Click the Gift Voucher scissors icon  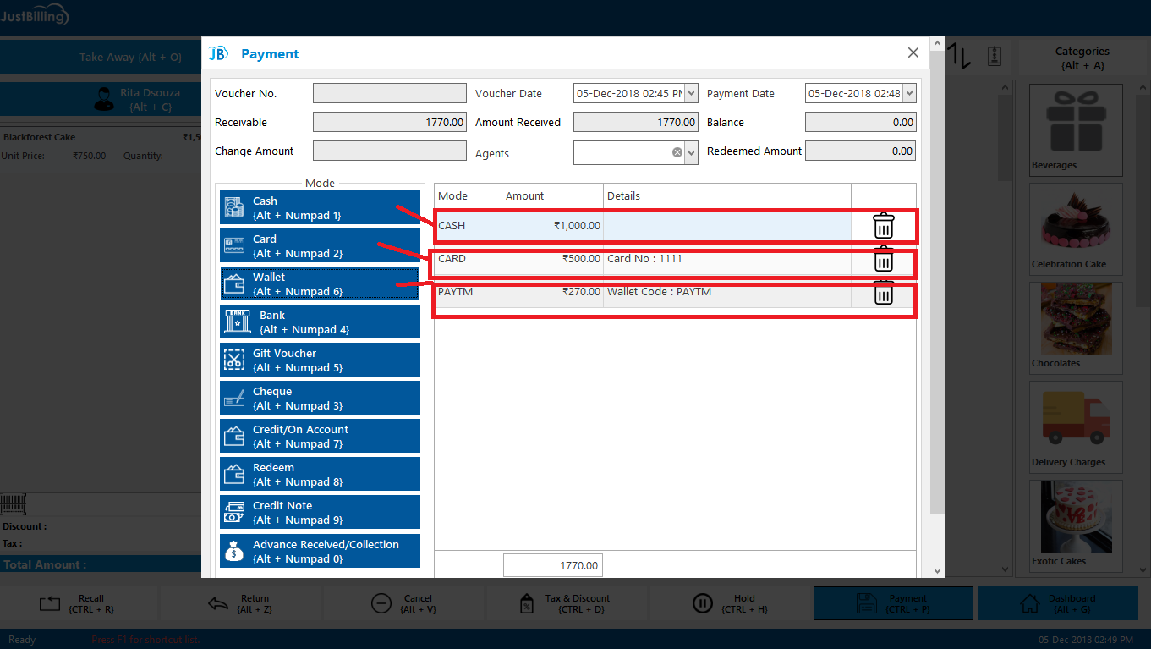(x=234, y=360)
